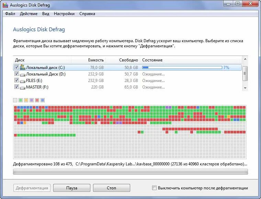Click the 50,8 GB free space value
This screenshot has height=199, width=261.
[131, 68]
